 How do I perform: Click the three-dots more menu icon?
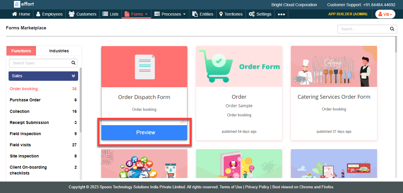pyautogui.click(x=281, y=14)
